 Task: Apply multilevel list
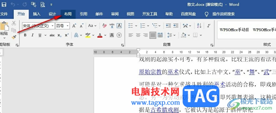pyautogui.click(x=155, y=26)
